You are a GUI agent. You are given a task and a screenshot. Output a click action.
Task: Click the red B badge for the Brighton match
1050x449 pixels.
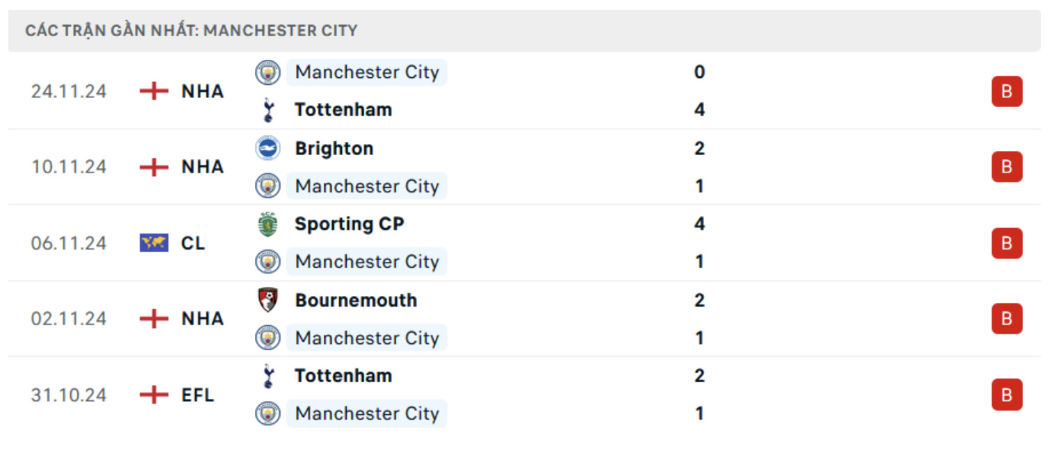pyautogui.click(x=1007, y=167)
